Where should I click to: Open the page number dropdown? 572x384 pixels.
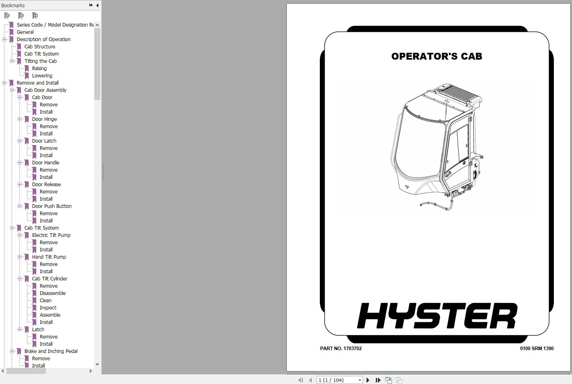pos(360,380)
